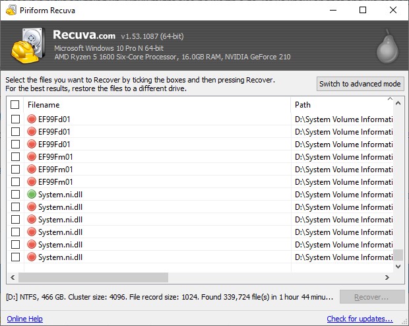This screenshot has height=326, width=409.
Task: Click the Piriform pear logo
Action: (x=387, y=46)
